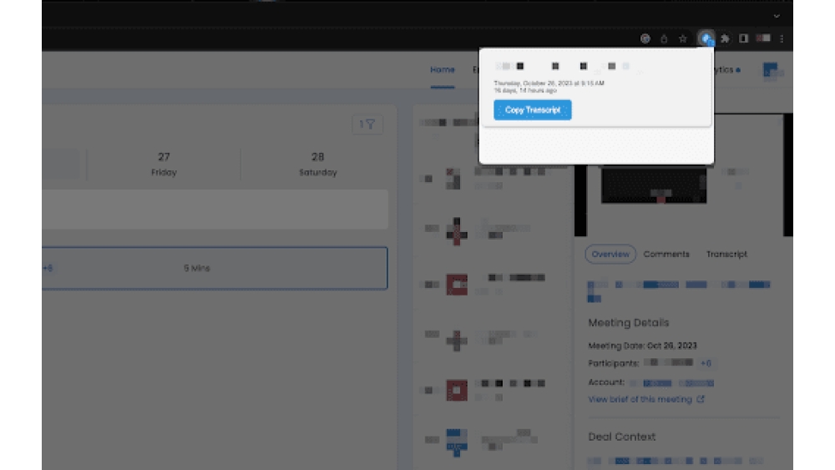Open the 5 Mins meeting block
The width and height of the screenshot is (835, 470).
pos(215,268)
